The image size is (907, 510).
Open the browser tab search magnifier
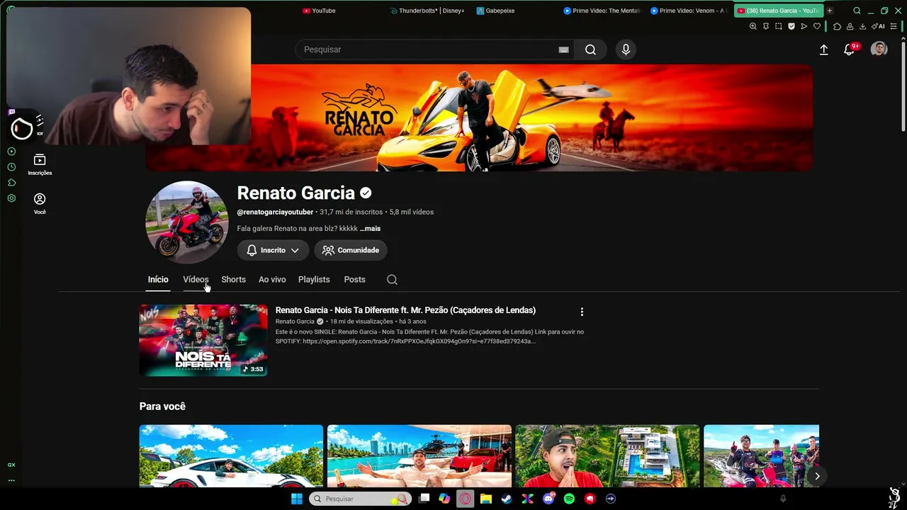(x=857, y=11)
